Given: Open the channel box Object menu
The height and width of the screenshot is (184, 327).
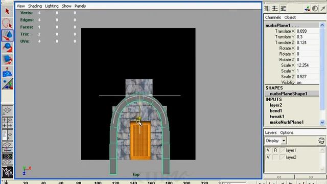Looking at the screenshot, I should click(x=290, y=17).
